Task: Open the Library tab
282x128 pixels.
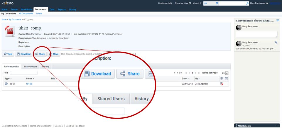Action: (72, 9)
